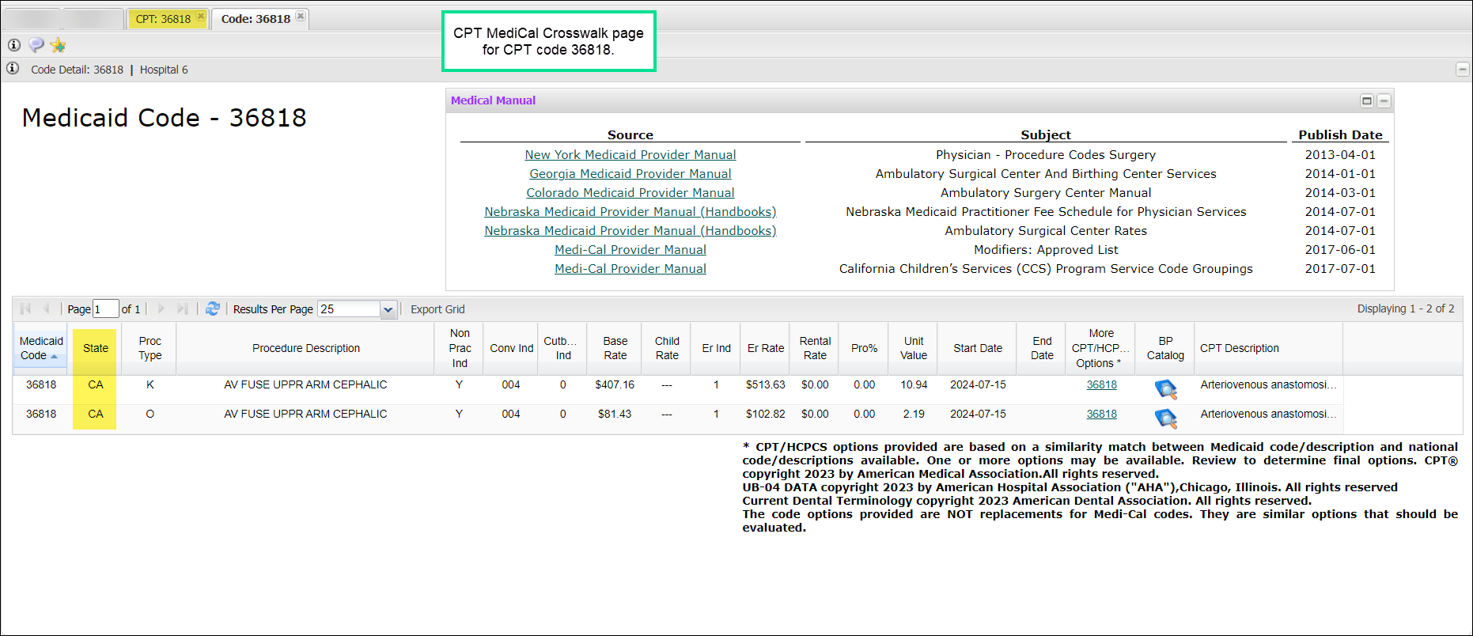
Task: Close the Code: 36818 tab
Action: (x=301, y=17)
